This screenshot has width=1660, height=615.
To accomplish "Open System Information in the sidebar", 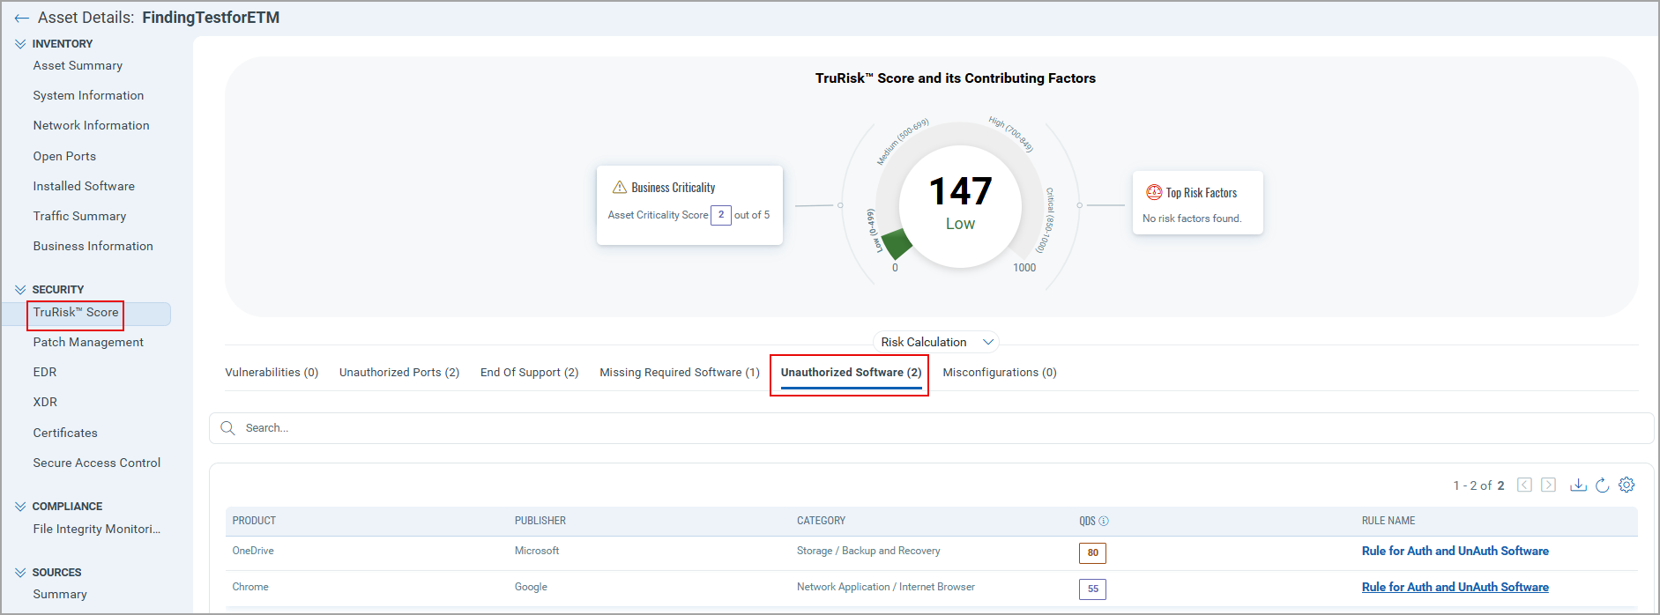I will [x=88, y=95].
